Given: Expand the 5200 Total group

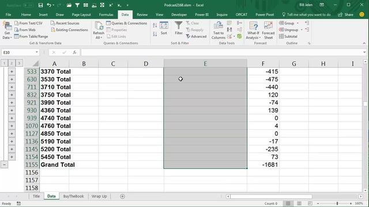Looking at the screenshot, I should pyautogui.click(x=12, y=149).
